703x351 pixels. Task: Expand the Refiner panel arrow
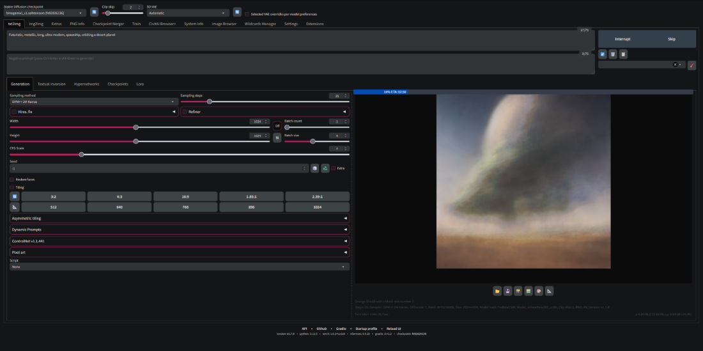click(x=344, y=112)
